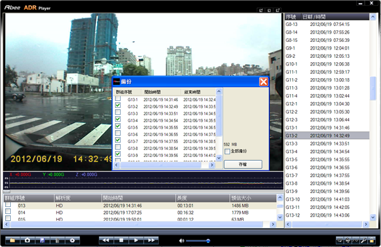
Task: Click the steering-wheel icon in bottom-right toolbar
Action: click(348, 241)
